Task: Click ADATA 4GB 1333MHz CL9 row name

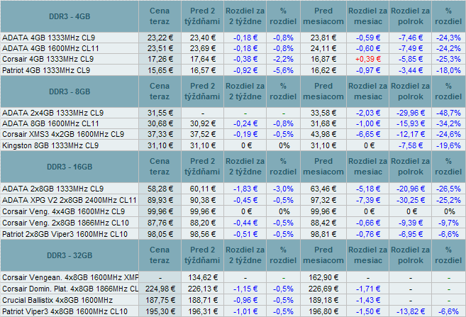Action: coord(49,38)
